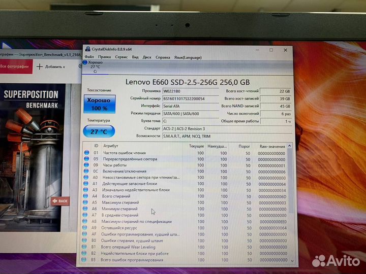
Task: Click the status dot for attribute B0
Action: click(x=84, y=240)
